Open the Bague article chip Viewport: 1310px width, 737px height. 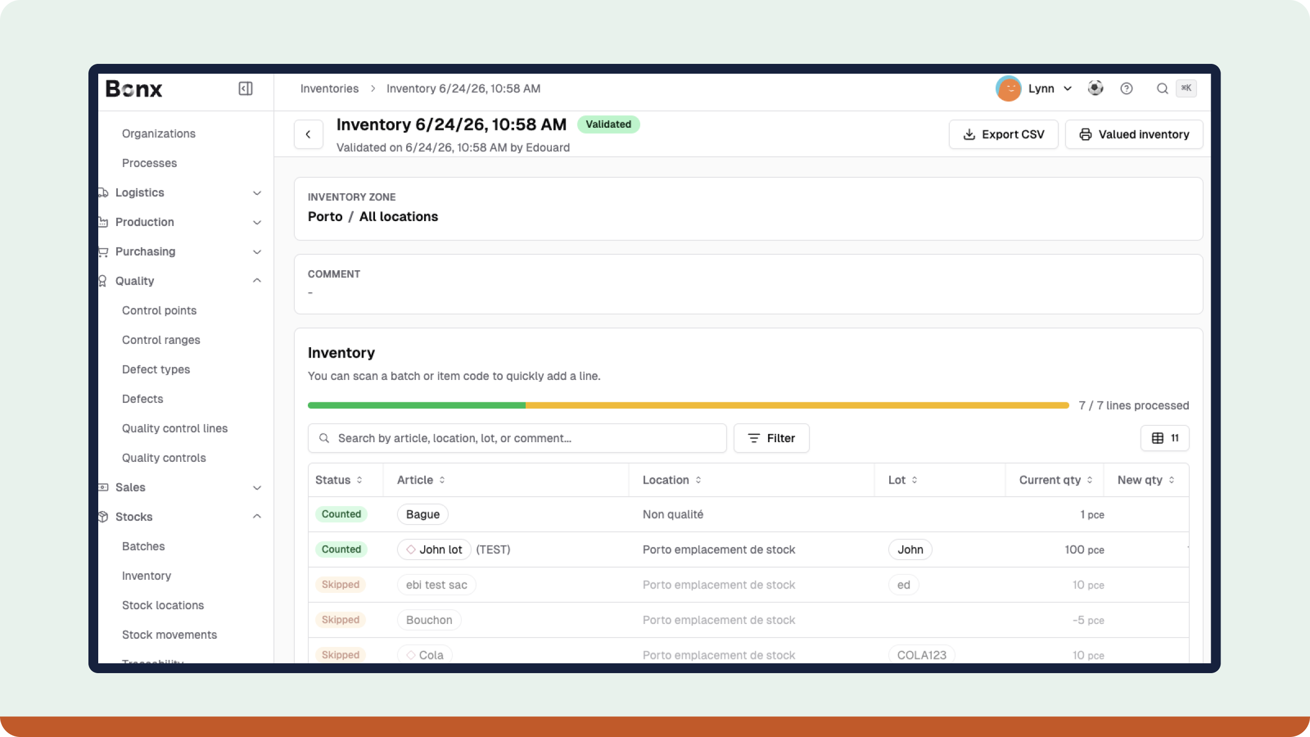point(422,514)
